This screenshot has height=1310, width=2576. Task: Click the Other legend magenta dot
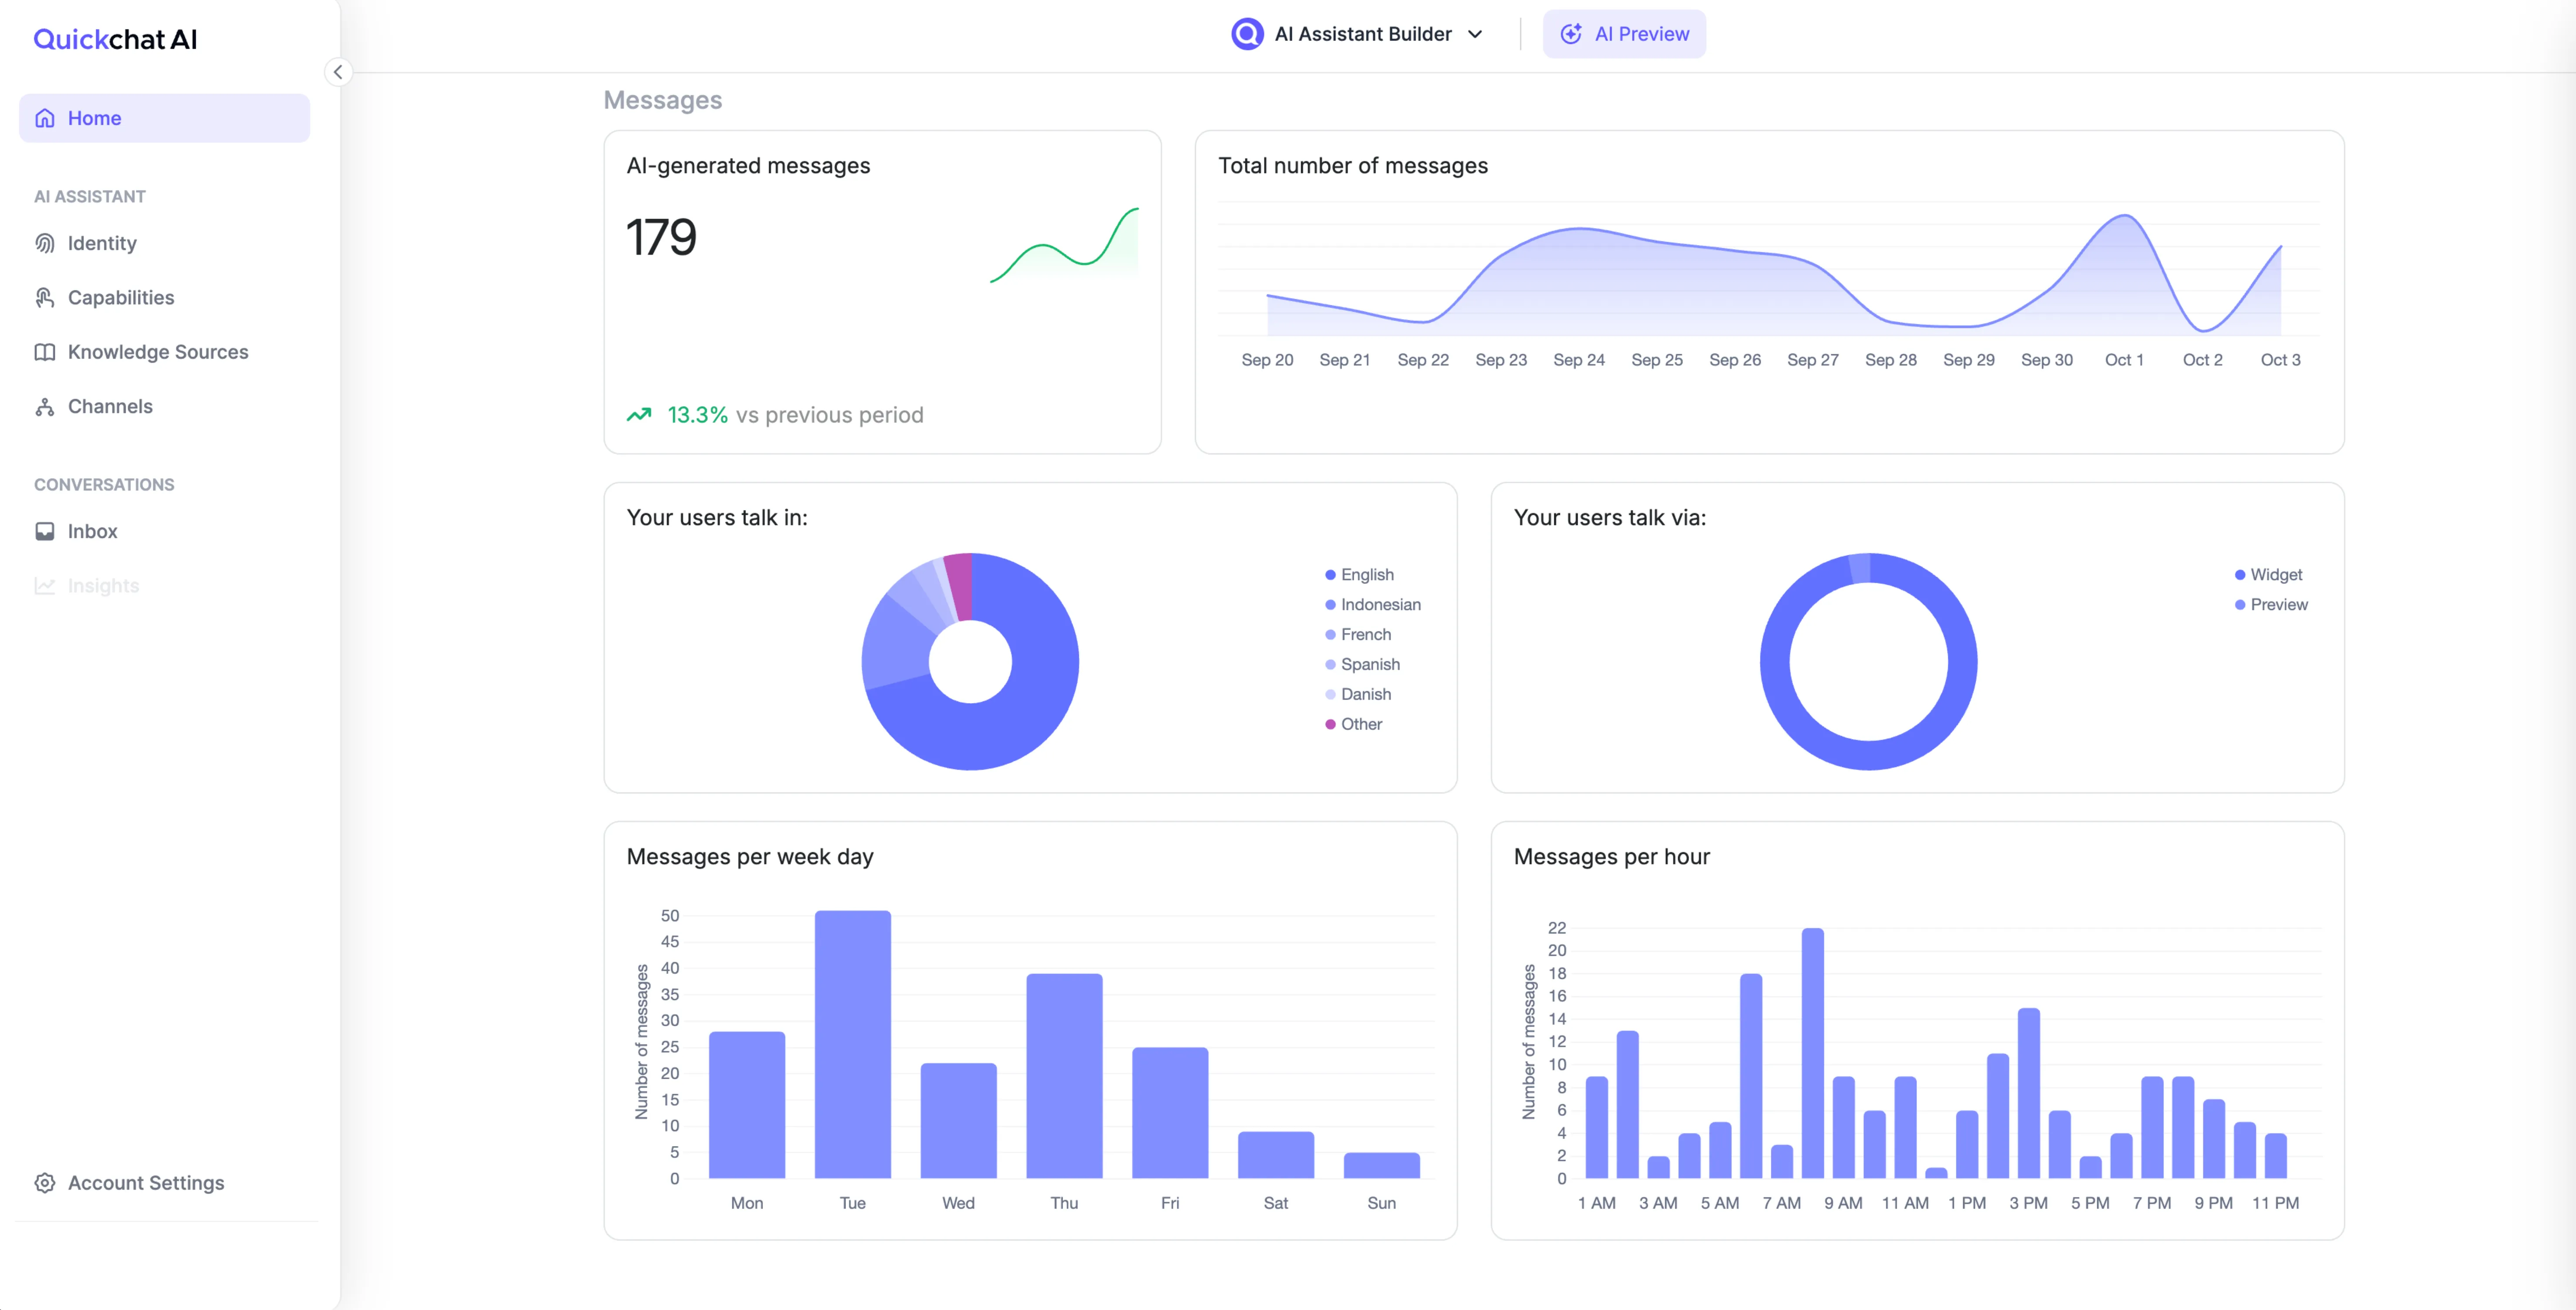pyautogui.click(x=1330, y=724)
